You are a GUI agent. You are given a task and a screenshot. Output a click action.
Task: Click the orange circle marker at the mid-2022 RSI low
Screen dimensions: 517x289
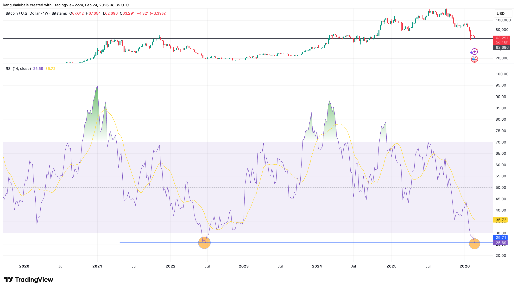coord(204,243)
